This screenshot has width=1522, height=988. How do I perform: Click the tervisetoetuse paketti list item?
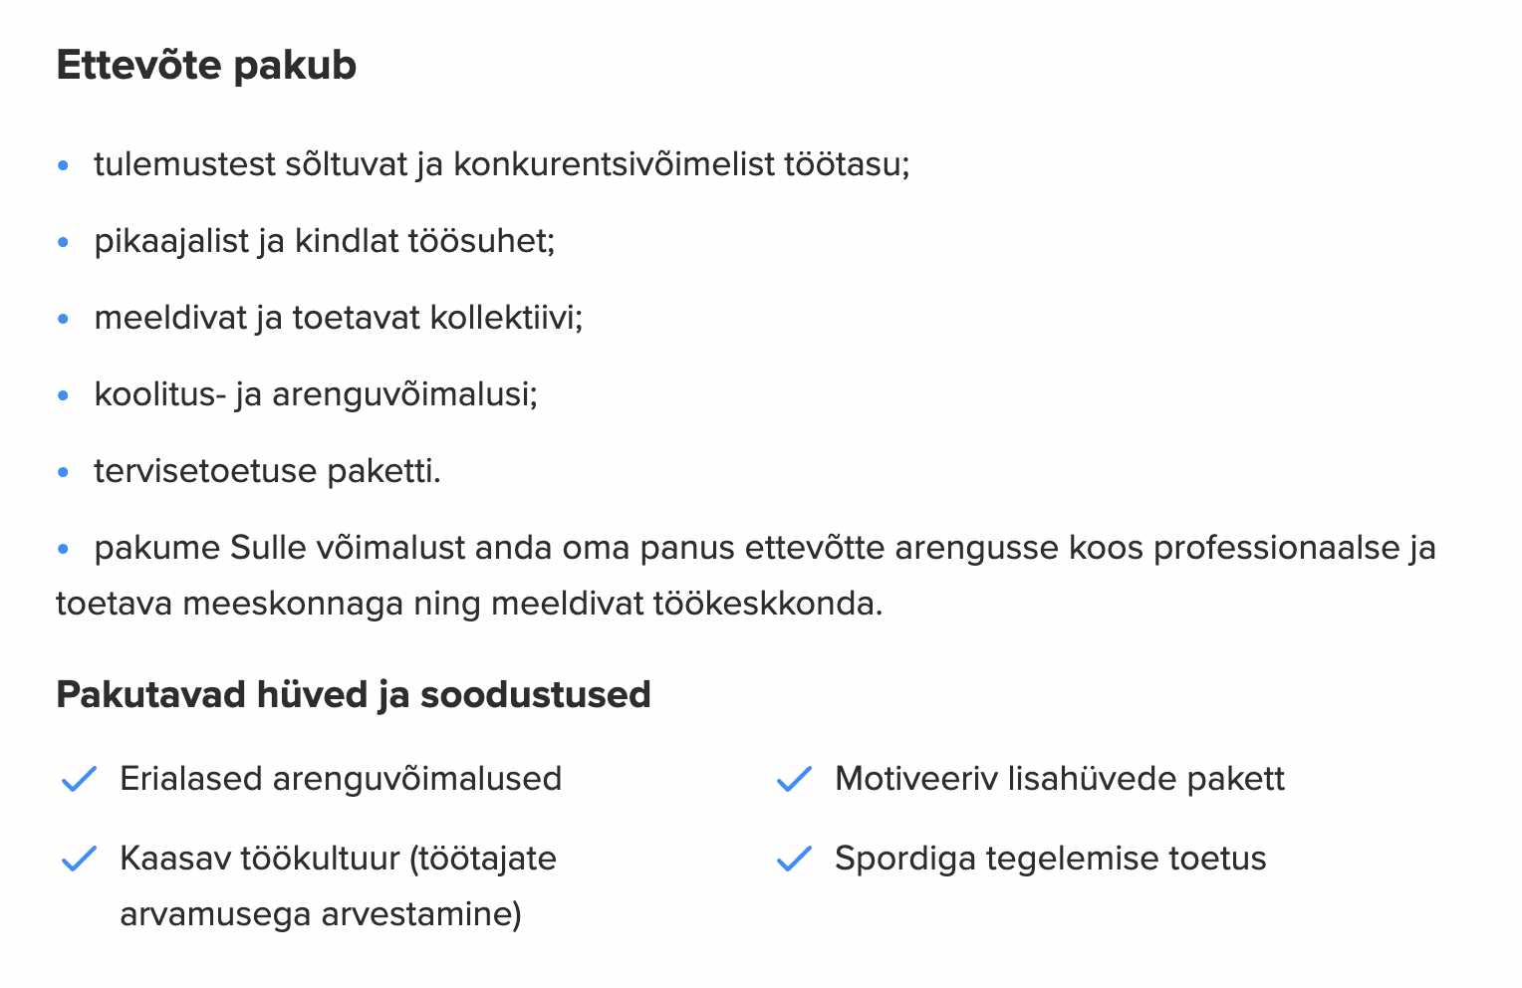pos(267,471)
